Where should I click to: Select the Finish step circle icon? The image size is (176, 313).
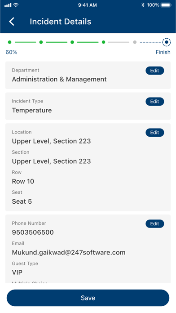click(x=167, y=42)
